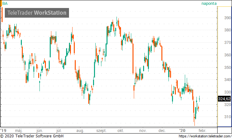Viewport: 232px width, 139px height.
Task: Click the current price tag 324,62
Action: pos(224,99)
